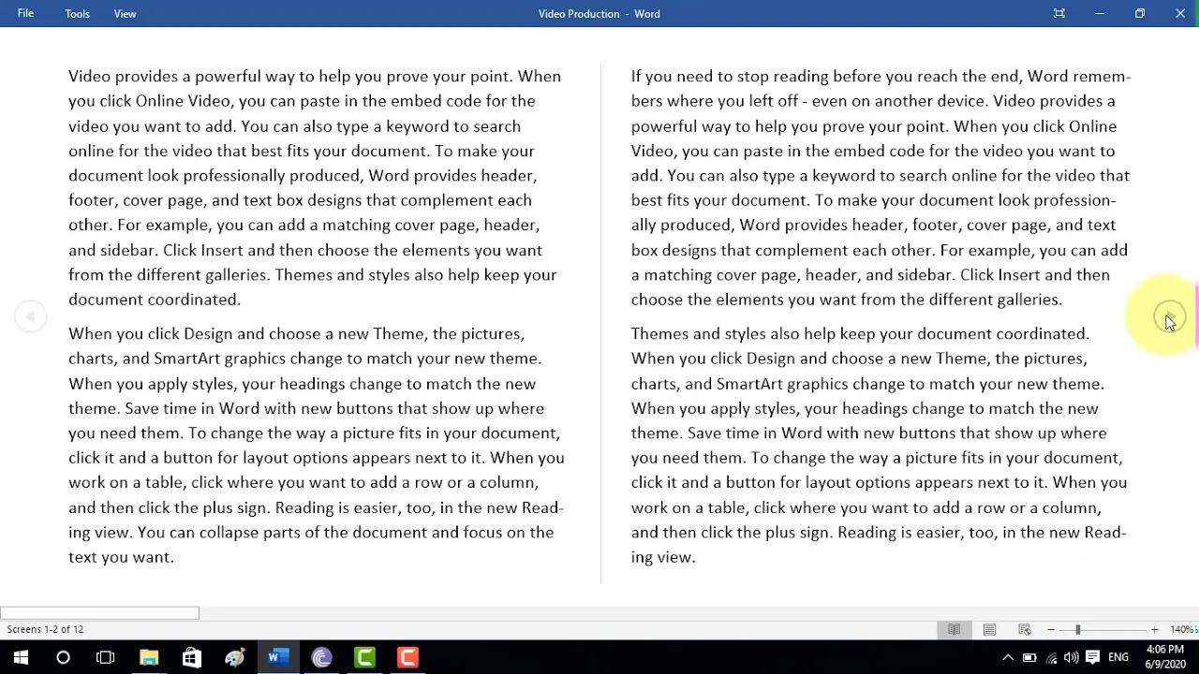This screenshot has width=1199, height=674.
Task: Switch to Web Layout view icon
Action: coord(1025,630)
